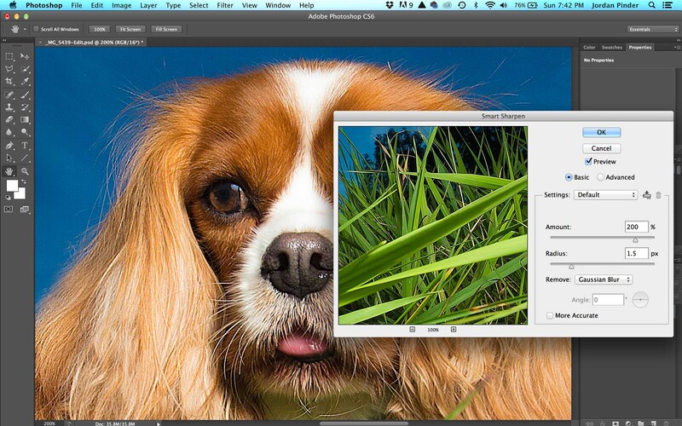Select the Basic radio option
The width and height of the screenshot is (682, 426).
click(569, 177)
